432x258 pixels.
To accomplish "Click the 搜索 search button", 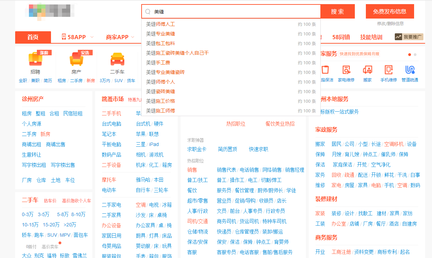I will (337, 11).
